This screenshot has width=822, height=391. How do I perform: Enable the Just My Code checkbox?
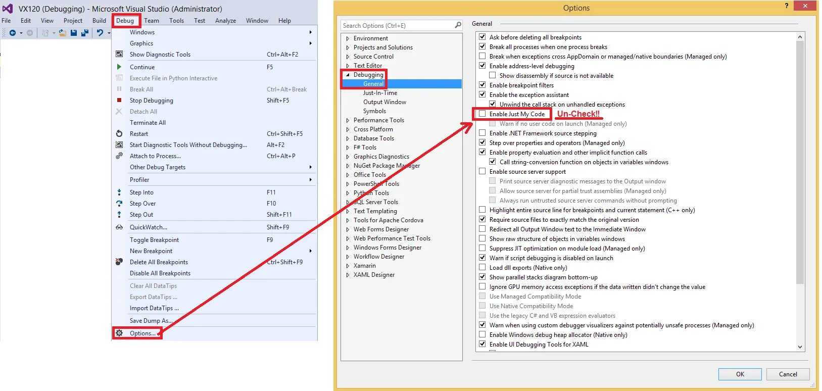click(482, 114)
